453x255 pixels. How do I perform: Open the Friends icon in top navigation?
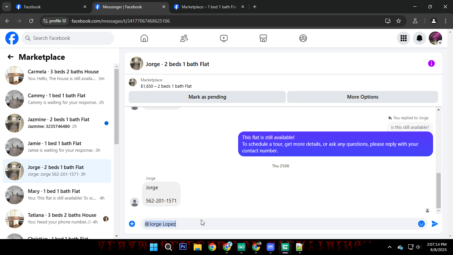[x=184, y=38]
